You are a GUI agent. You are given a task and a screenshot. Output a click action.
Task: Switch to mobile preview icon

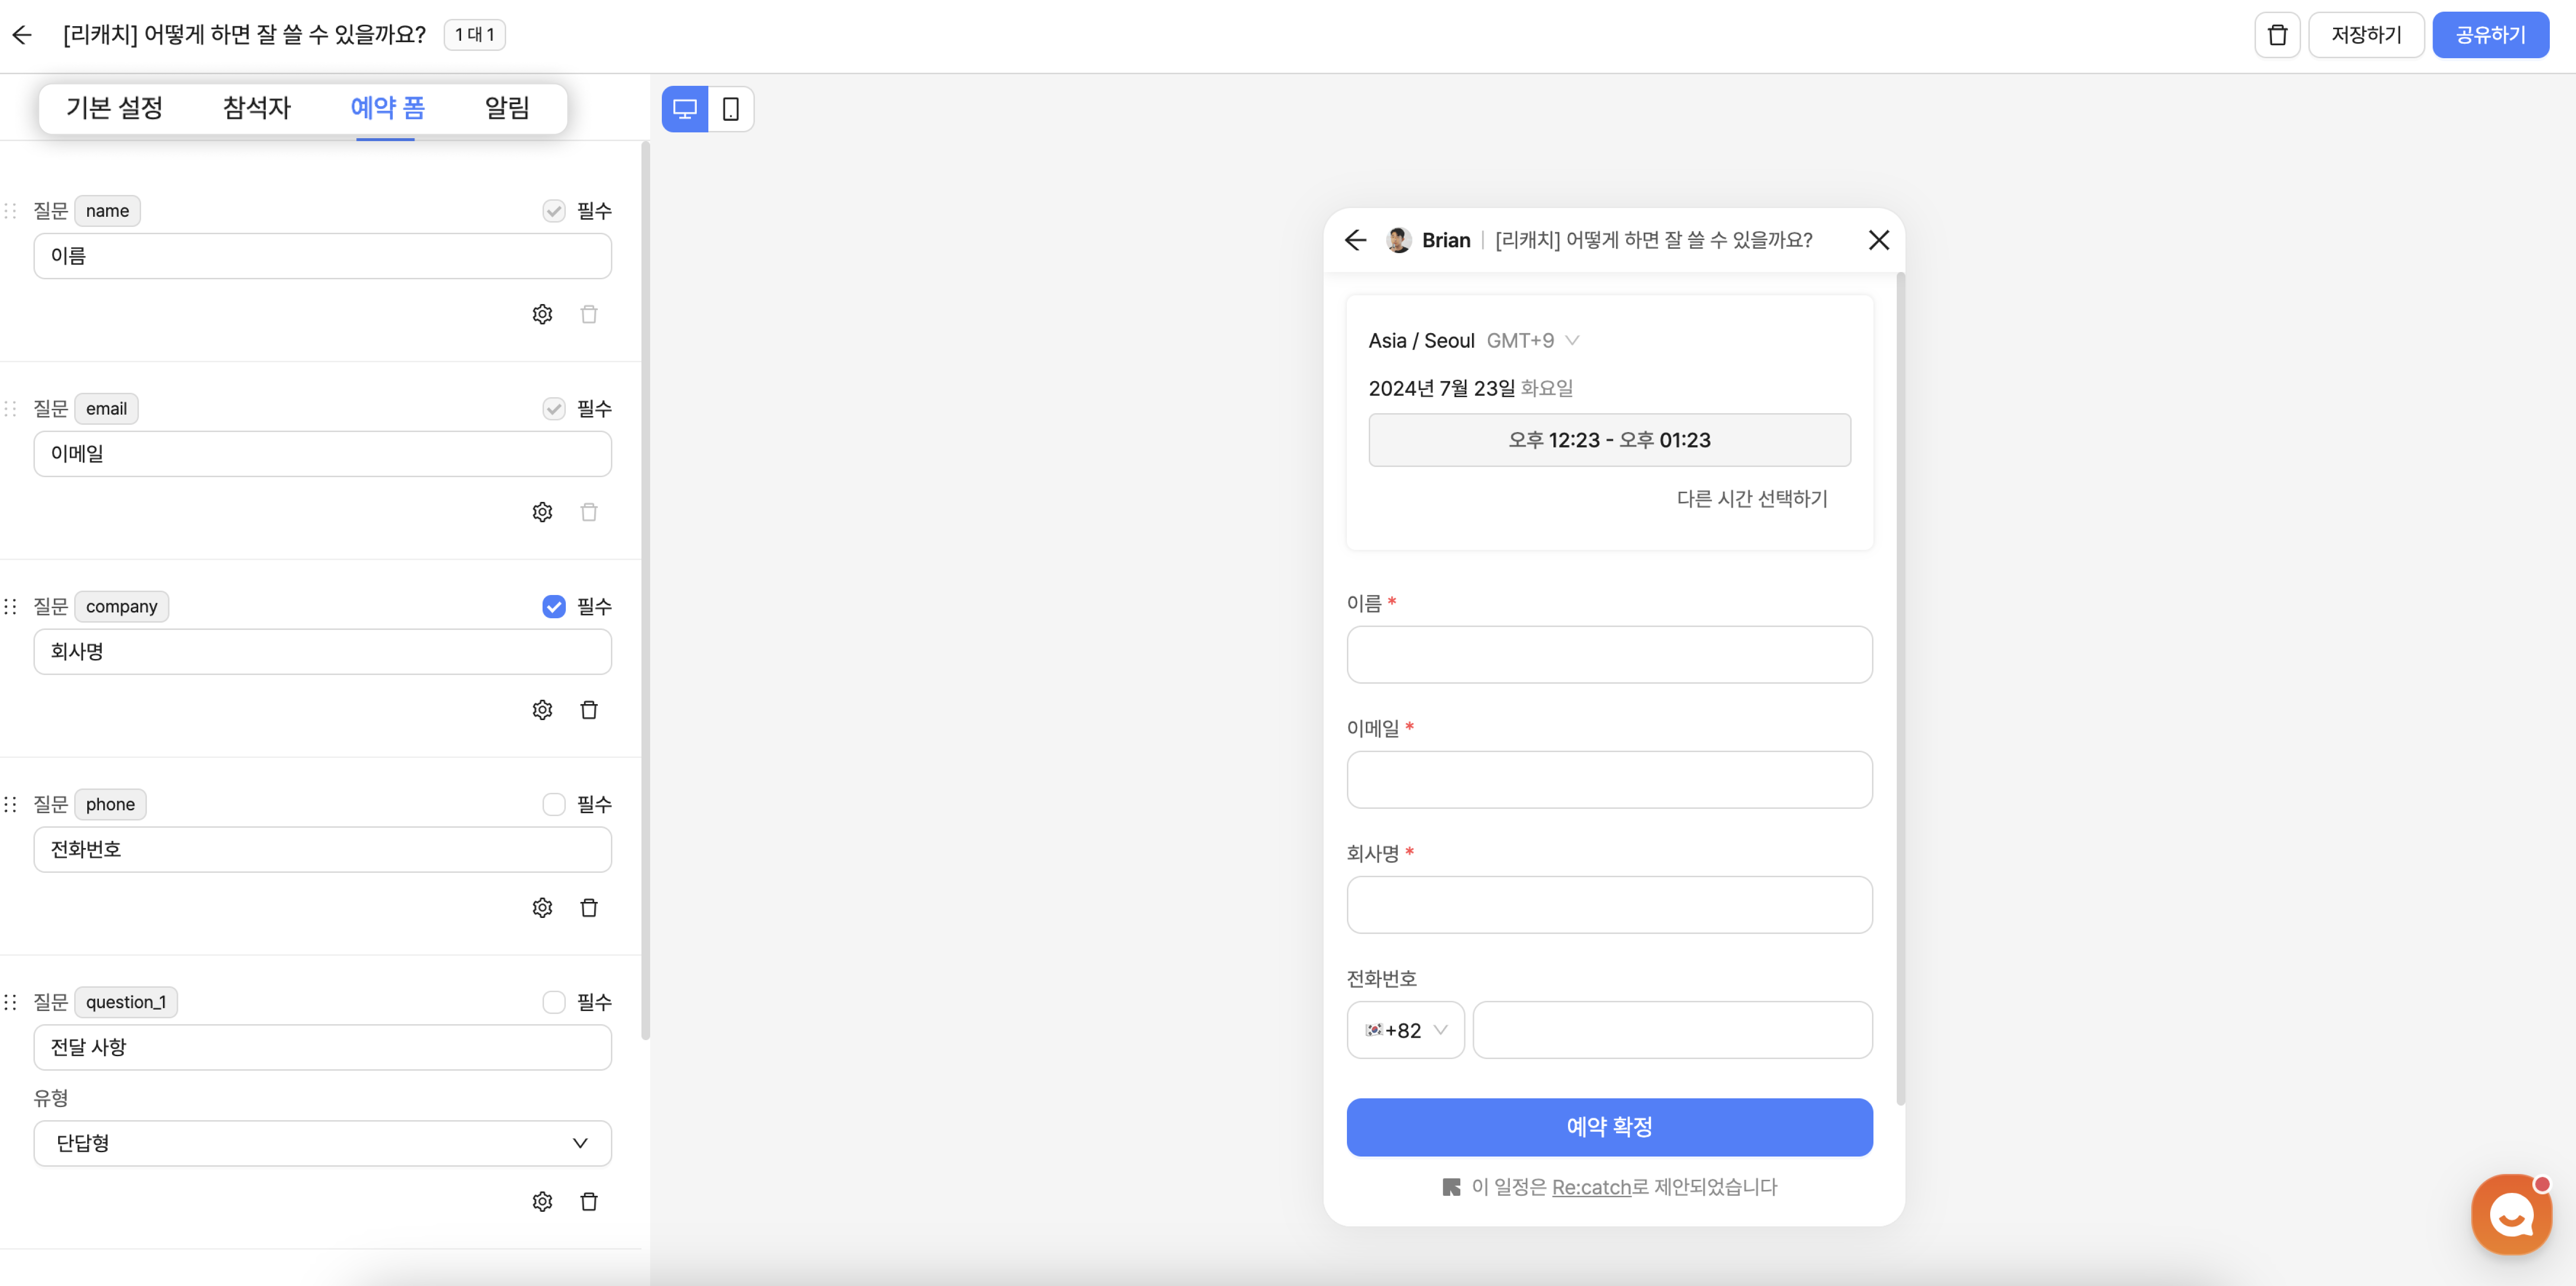click(731, 109)
